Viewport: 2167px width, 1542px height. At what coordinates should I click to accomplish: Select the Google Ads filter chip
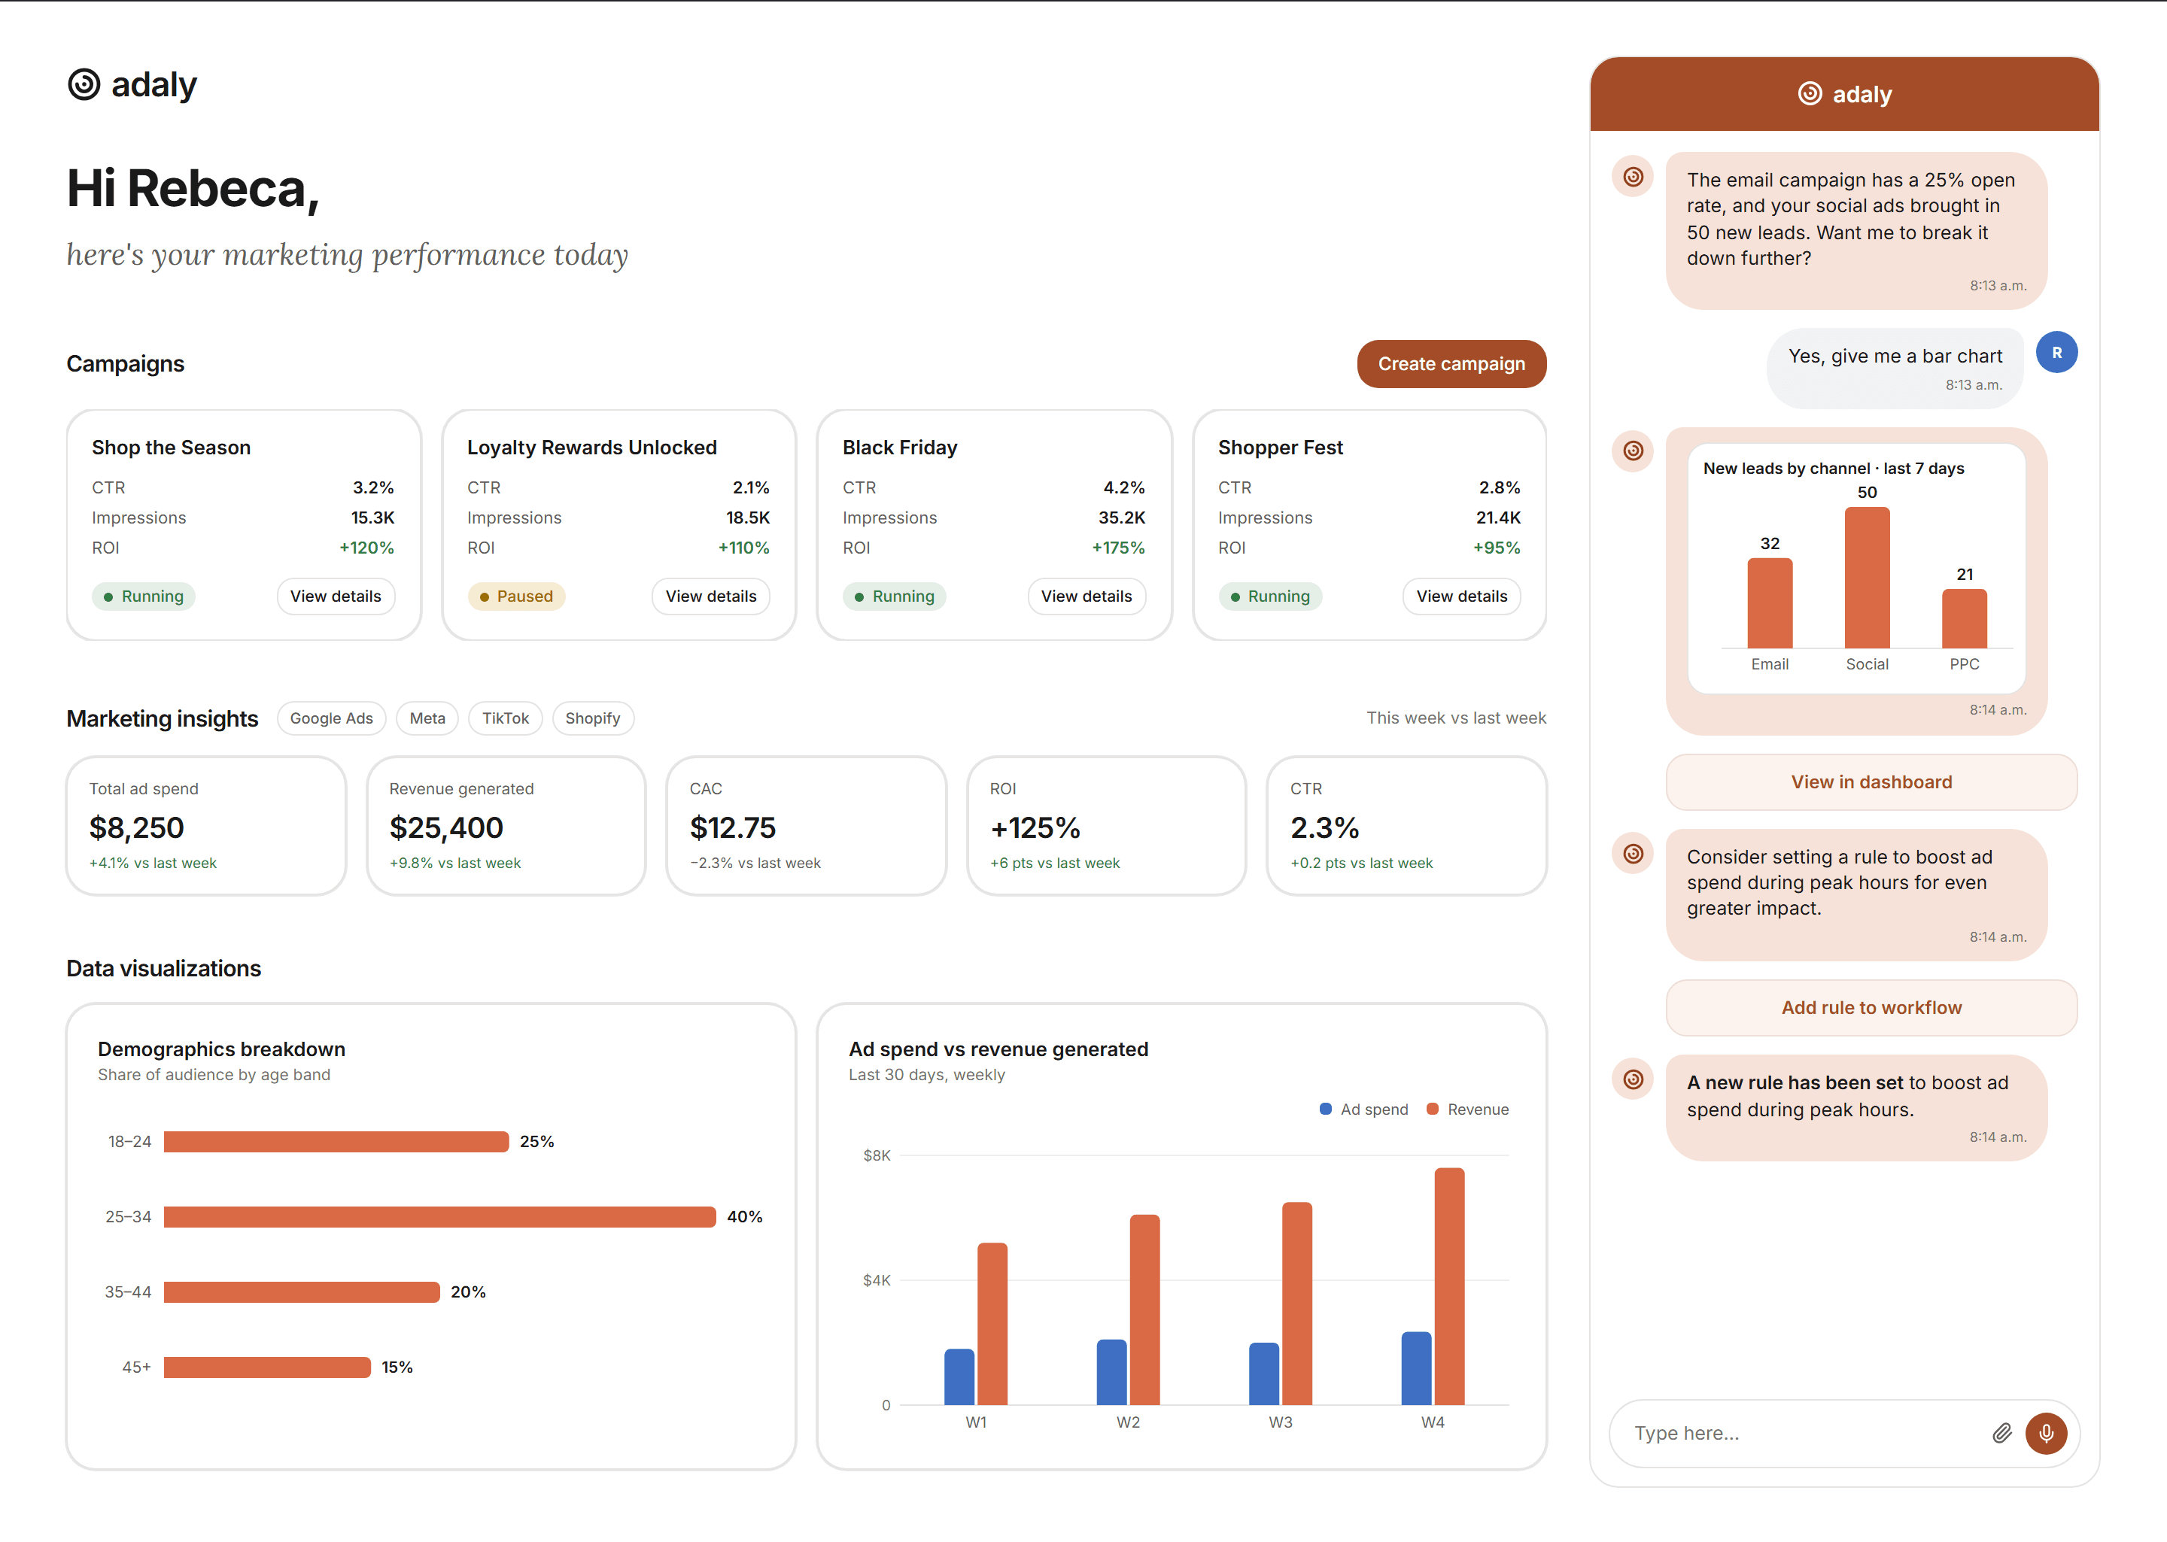pyautogui.click(x=331, y=718)
